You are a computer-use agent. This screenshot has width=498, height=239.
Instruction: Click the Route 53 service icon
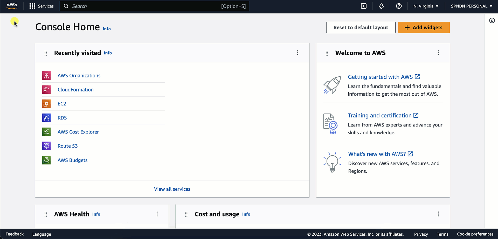click(46, 146)
